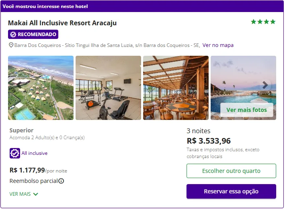
Task: Expand details with VER MAIS chevron
Action: pyautogui.click(x=36, y=194)
